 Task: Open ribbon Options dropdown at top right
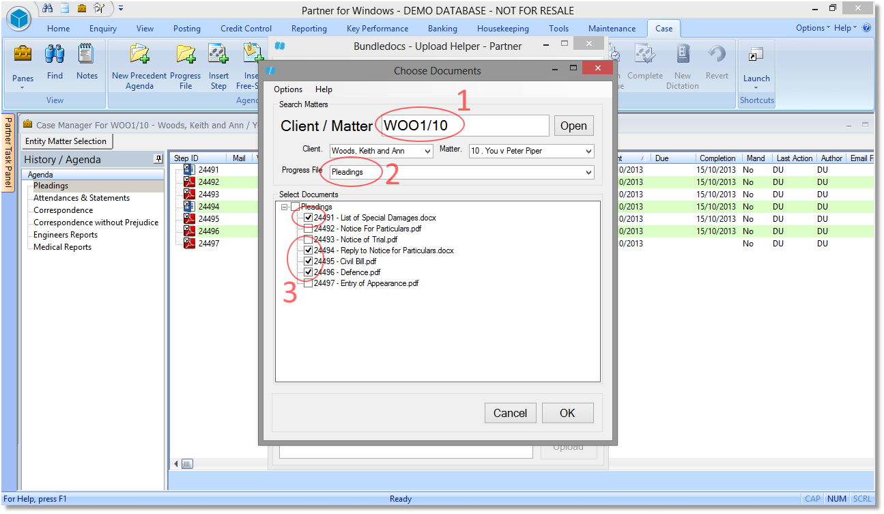[812, 28]
